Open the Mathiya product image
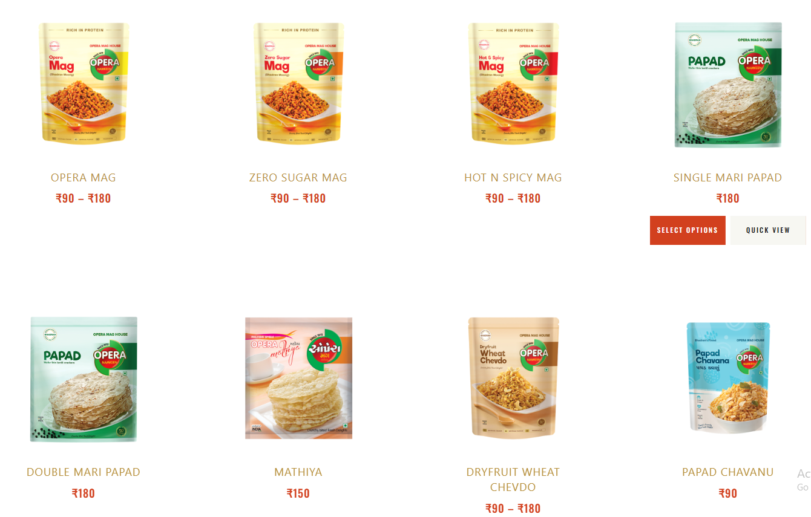The height and width of the screenshot is (517, 811). (x=298, y=378)
